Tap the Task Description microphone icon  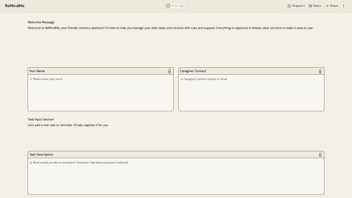[320, 155]
